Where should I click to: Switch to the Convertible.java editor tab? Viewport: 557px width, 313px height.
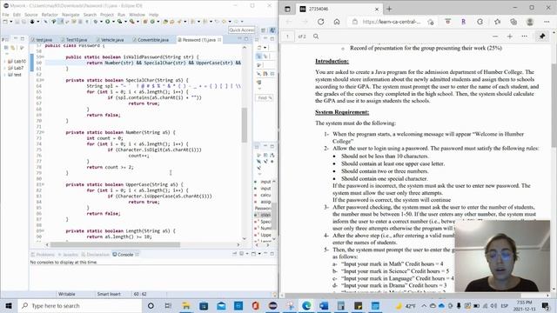click(x=151, y=40)
